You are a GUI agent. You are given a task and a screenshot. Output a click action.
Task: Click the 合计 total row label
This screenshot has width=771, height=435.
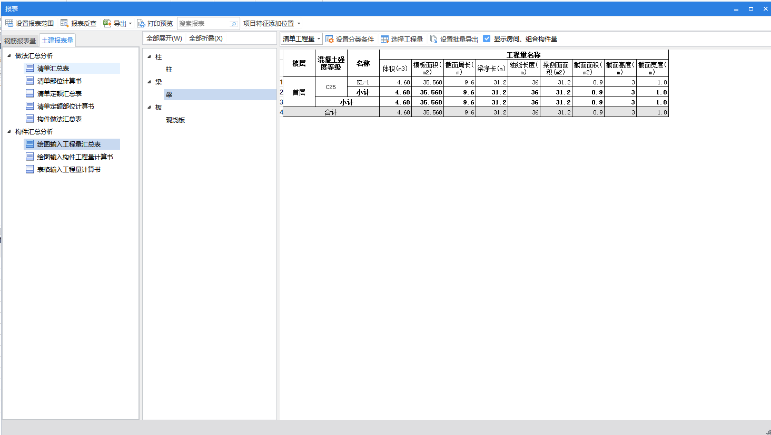(x=331, y=112)
